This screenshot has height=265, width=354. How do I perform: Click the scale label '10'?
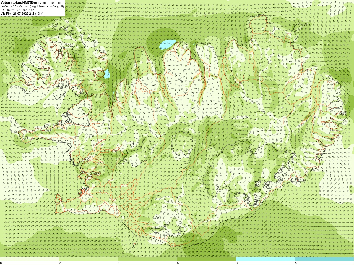click(x=296, y=263)
